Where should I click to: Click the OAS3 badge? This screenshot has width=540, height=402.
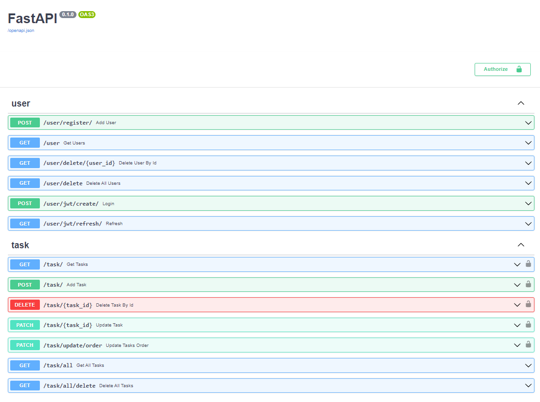pyautogui.click(x=87, y=14)
